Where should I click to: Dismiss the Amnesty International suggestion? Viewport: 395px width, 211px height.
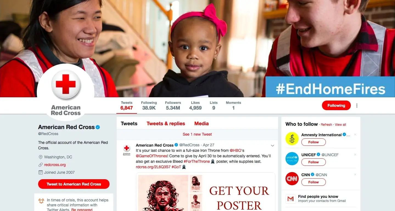coord(355,135)
